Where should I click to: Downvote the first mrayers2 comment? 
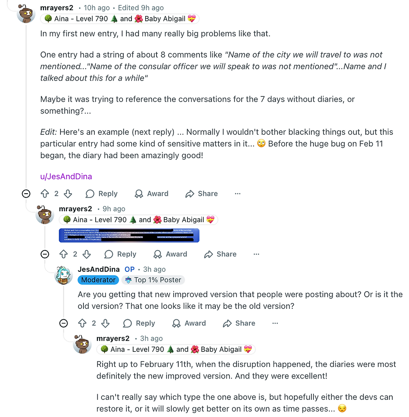coord(68,194)
